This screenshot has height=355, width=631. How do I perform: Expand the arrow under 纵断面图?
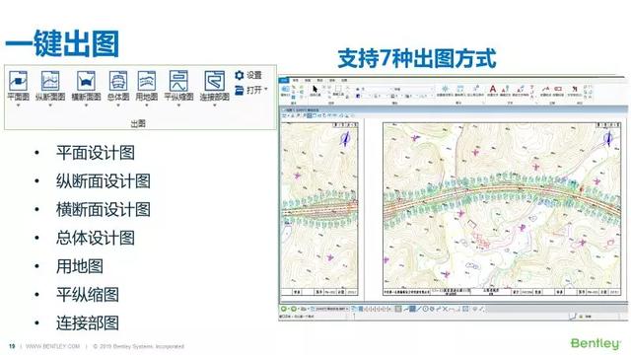pos(50,106)
